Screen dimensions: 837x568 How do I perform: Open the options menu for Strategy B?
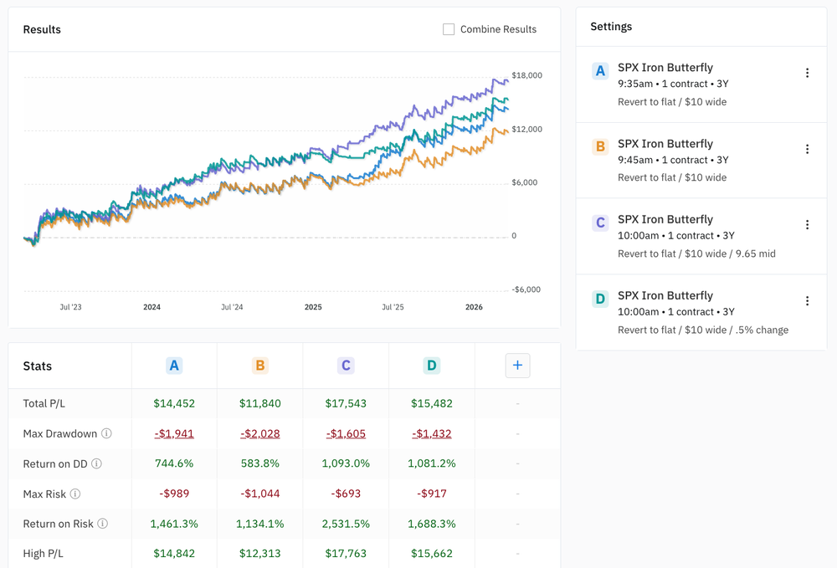[808, 148]
